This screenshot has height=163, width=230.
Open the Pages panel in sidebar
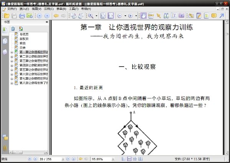[5, 41]
